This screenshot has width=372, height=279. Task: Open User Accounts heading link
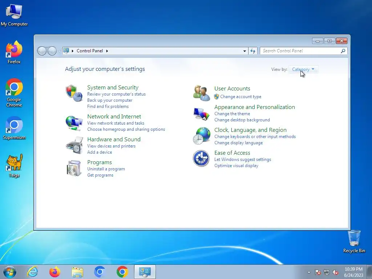point(232,89)
